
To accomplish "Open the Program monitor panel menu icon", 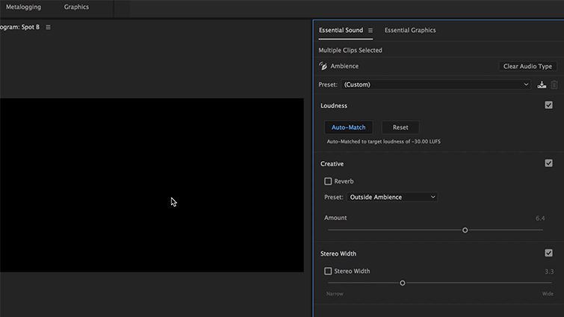I will [49, 28].
